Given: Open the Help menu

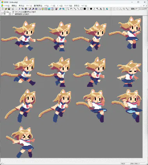Looking at the screenshot, I should [x=84, y=5].
